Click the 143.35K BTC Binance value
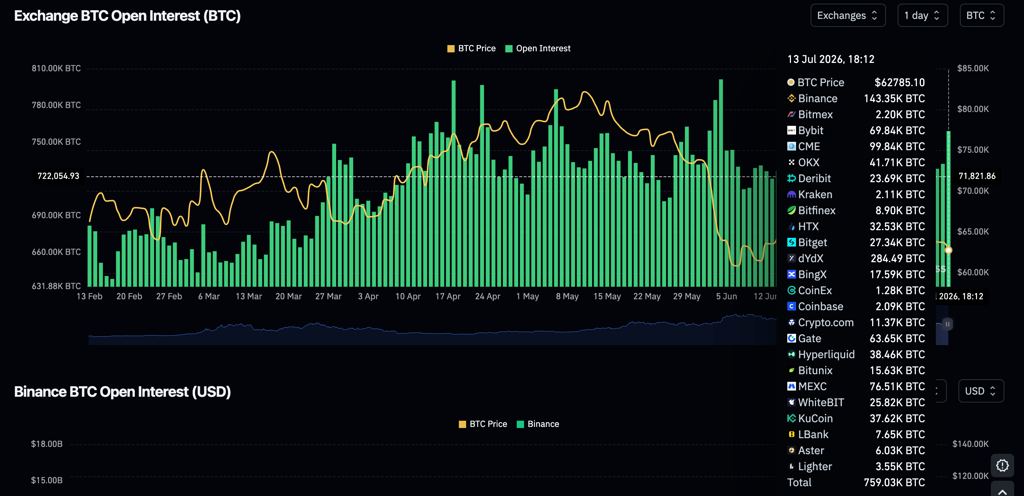This screenshot has width=1024, height=496. [894, 99]
